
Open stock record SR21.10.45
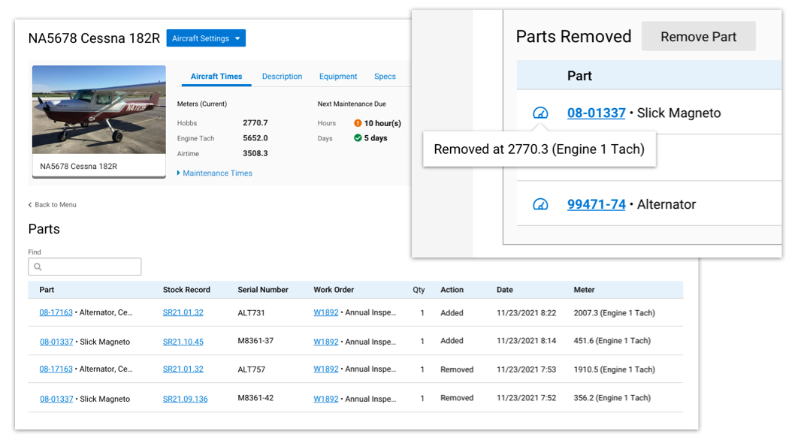[183, 341]
